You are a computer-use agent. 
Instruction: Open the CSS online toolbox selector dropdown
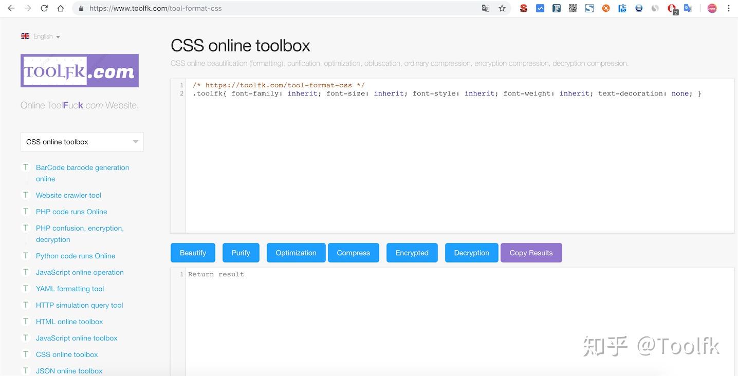82,141
